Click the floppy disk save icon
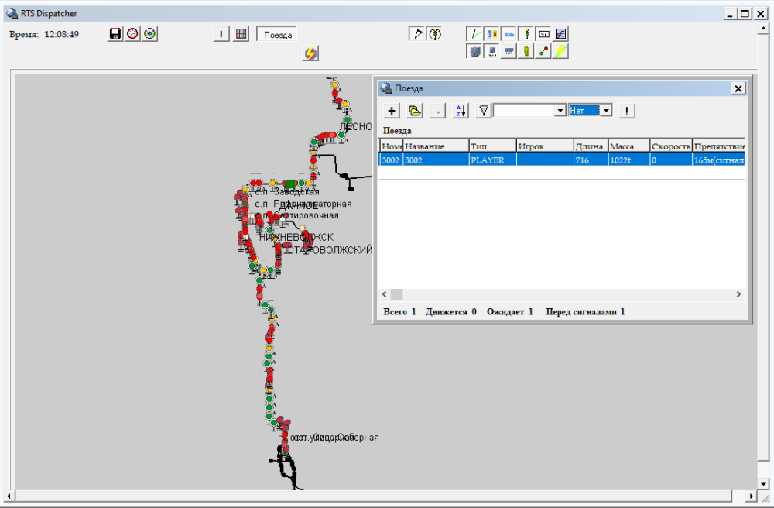The width and height of the screenshot is (774, 508). 115,34
